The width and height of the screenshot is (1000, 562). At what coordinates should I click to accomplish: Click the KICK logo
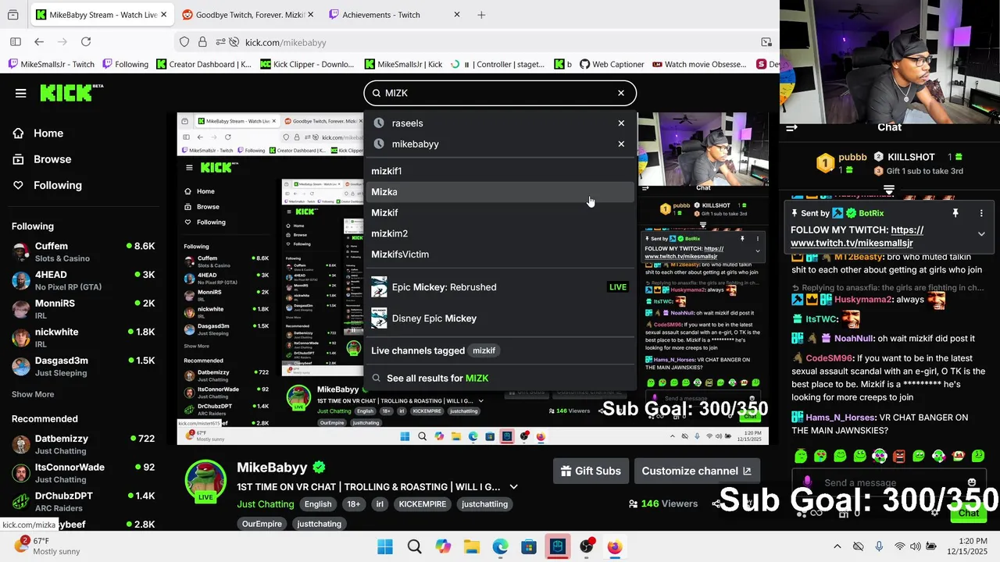(71, 93)
